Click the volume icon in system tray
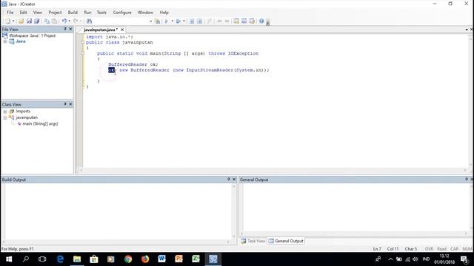 (x=415, y=259)
